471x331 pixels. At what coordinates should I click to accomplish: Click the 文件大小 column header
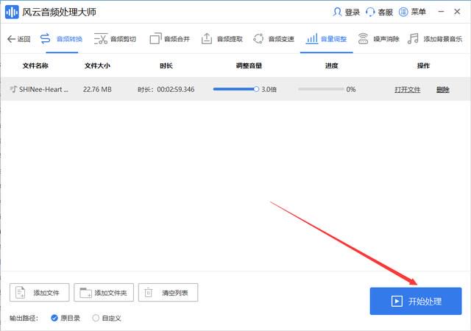pyautogui.click(x=97, y=65)
